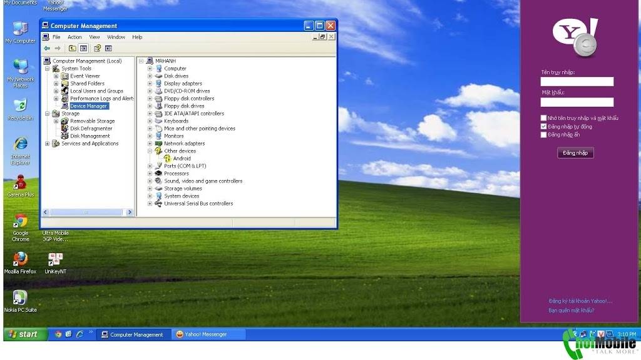Image resolution: width=641 pixels, height=360 pixels.
Task: Click the Processors category icon
Action: pos(158,174)
